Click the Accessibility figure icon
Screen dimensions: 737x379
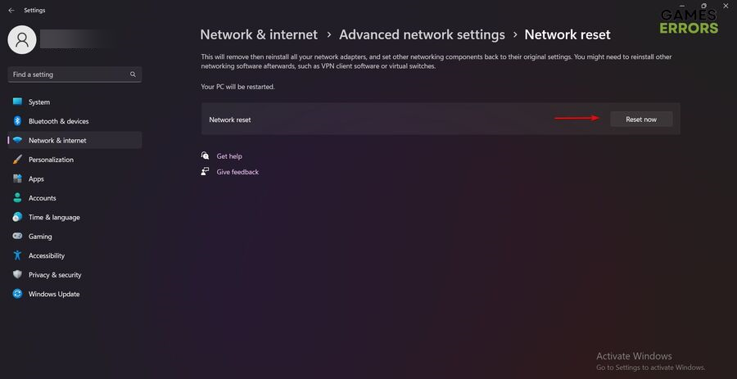[17, 255]
